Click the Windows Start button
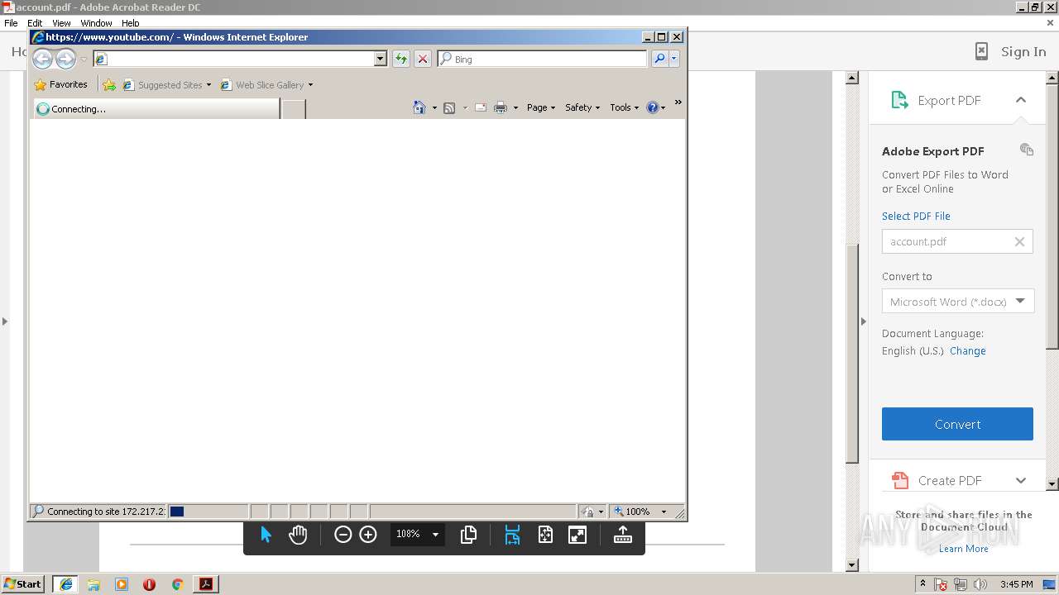This screenshot has height=595, width=1059. click(x=22, y=583)
